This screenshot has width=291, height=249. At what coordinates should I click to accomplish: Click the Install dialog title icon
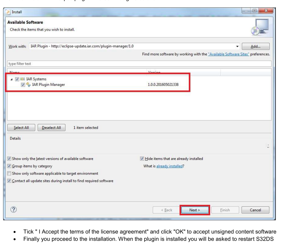coord(8,12)
